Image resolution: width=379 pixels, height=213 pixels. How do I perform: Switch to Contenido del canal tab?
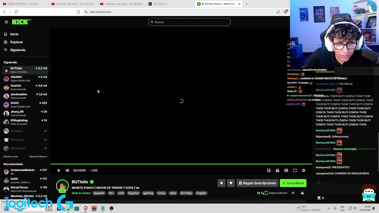click(73, 4)
